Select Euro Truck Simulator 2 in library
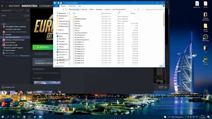This screenshot has height=119, width=212. [x=13, y=37]
